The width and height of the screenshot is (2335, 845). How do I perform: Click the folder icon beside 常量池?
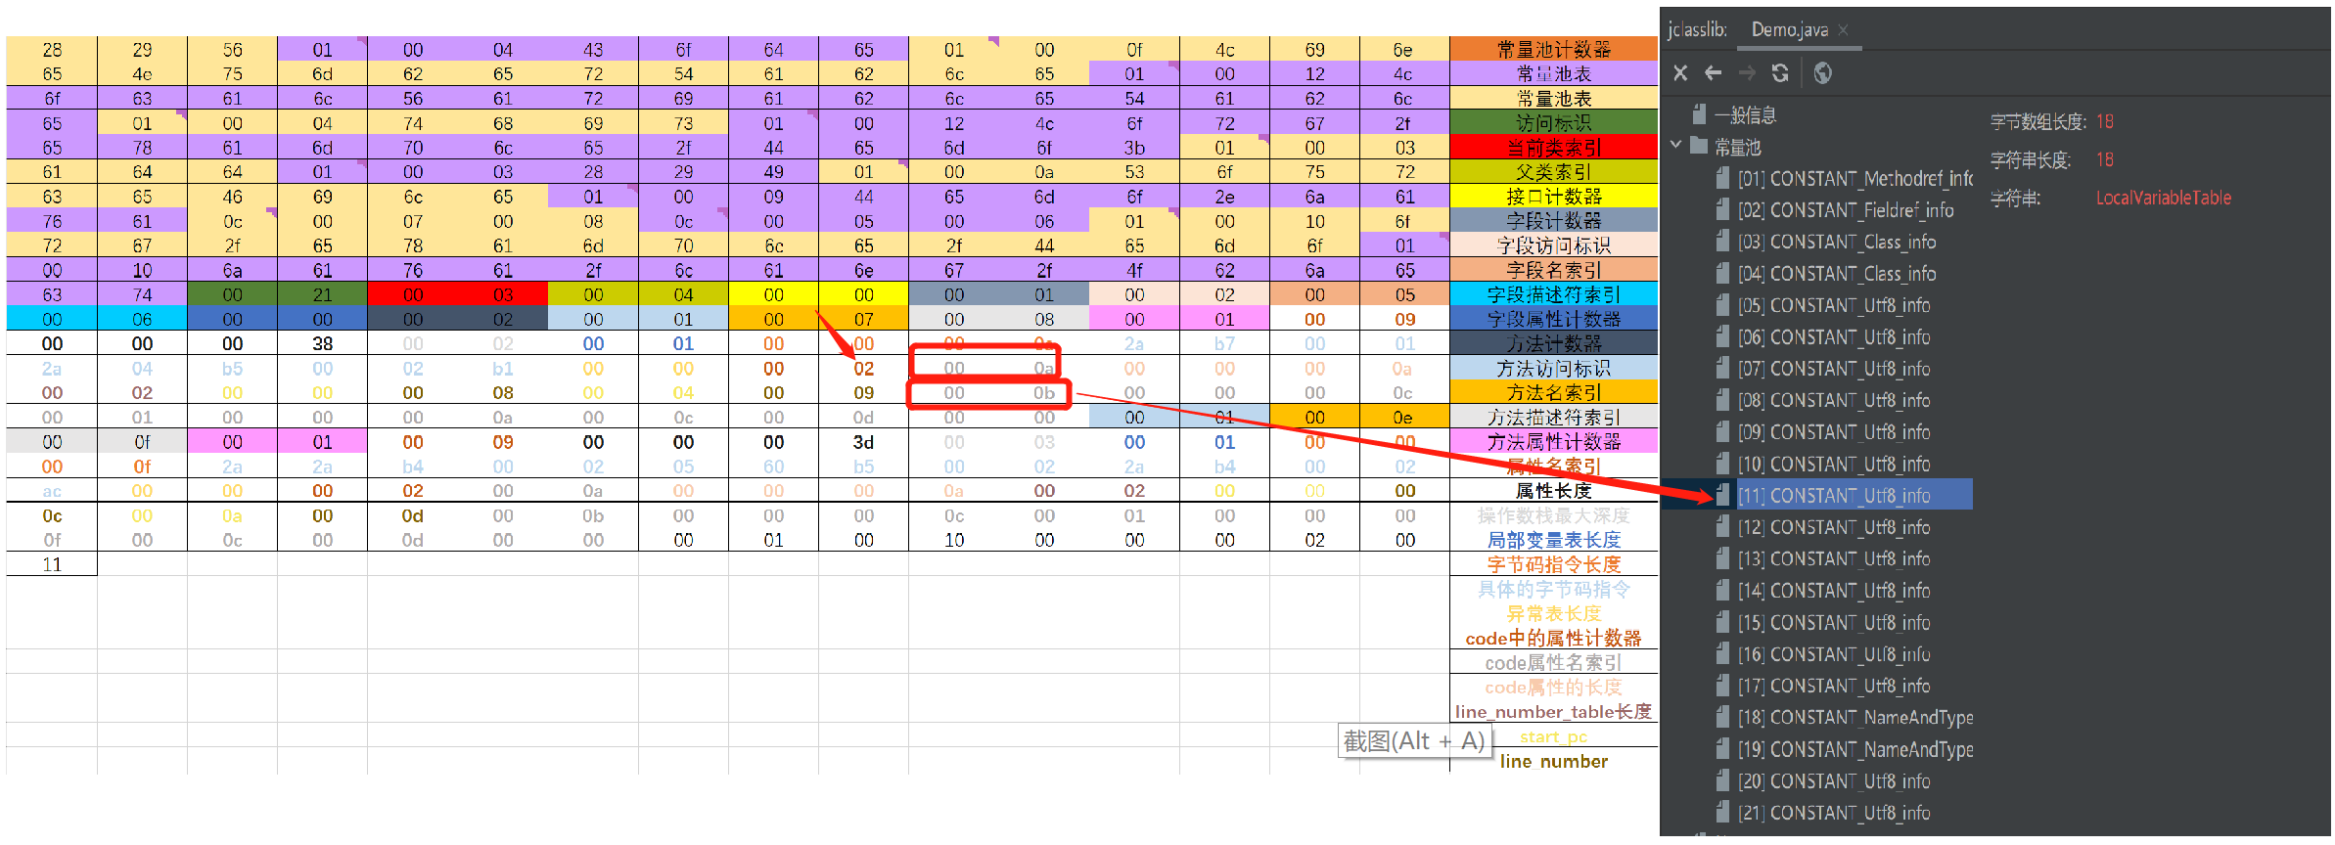[1700, 147]
